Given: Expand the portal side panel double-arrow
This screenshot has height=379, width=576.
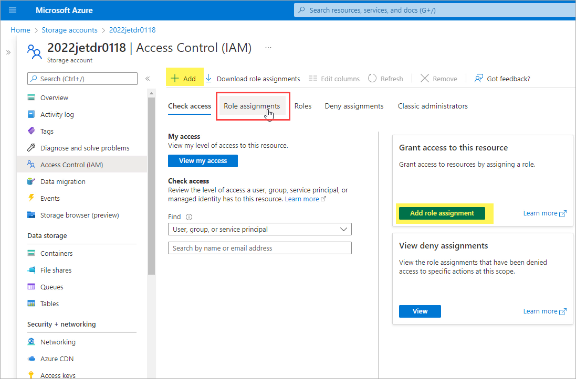Looking at the screenshot, I should point(8,52).
